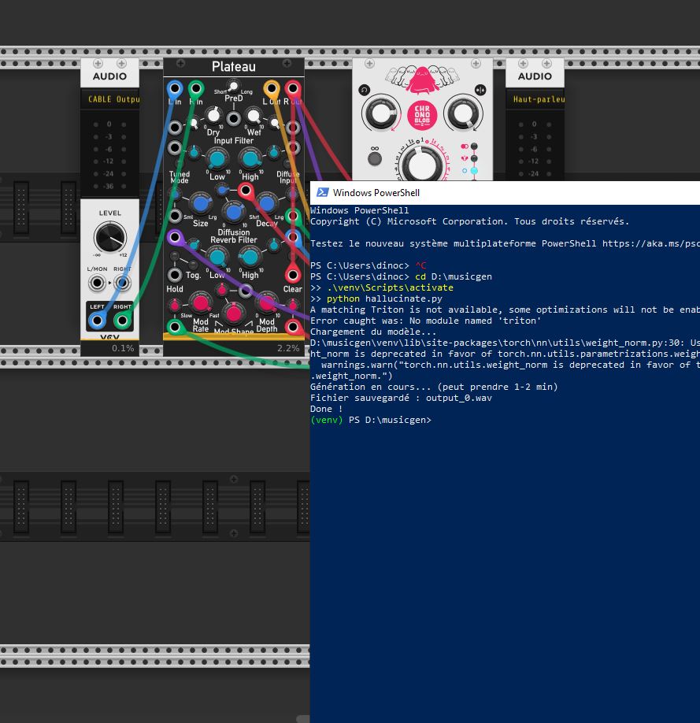Click the blue LEFT jack on CABLE Audio module

(98, 320)
